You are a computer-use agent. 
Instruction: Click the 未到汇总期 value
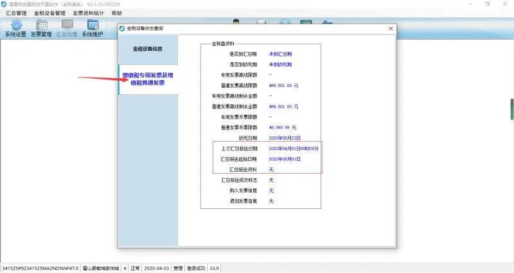280,54
